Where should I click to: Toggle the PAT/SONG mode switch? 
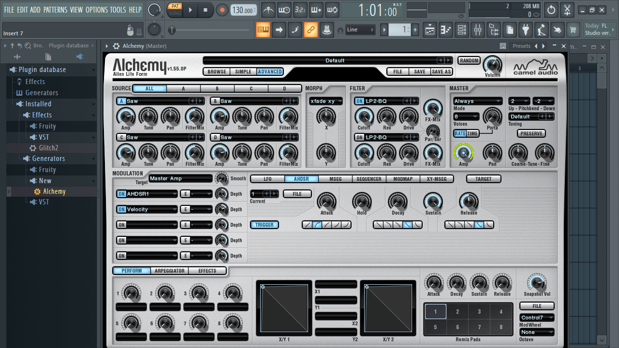pyautogui.click(x=175, y=10)
